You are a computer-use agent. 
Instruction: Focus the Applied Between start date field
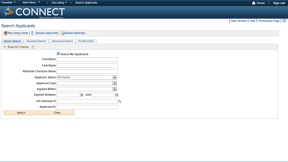pyautogui.click(x=68, y=95)
